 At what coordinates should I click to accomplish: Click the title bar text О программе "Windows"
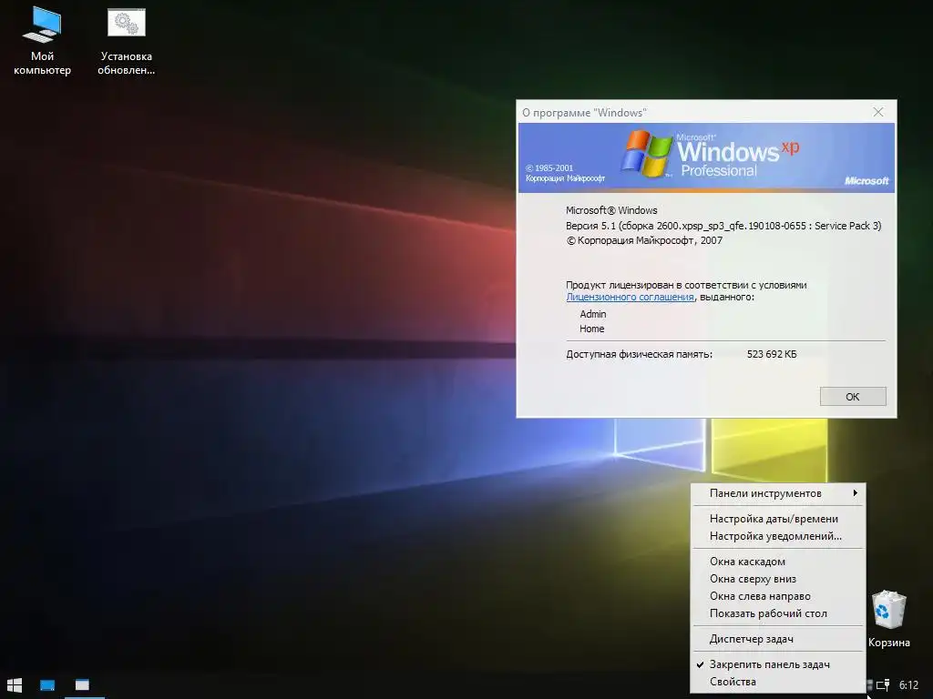584,112
